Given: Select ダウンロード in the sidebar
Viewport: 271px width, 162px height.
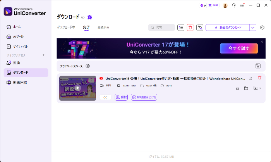Looking at the screenshot, I should (x=26, y=72).
